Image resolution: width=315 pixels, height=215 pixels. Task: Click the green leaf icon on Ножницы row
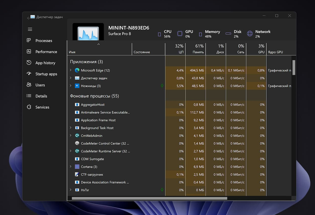[x=162, y=86]
